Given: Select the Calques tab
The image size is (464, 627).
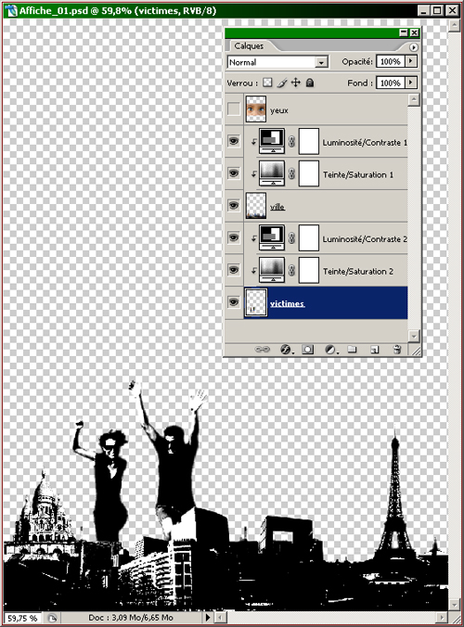Looking at the screenshot, I should pyautogui.click(x=249, y=46).
